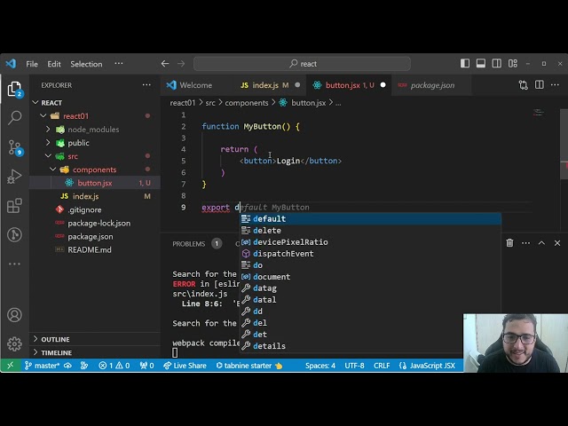
Task: Open tabnine starter status item
Action: (x=249, y=366)
